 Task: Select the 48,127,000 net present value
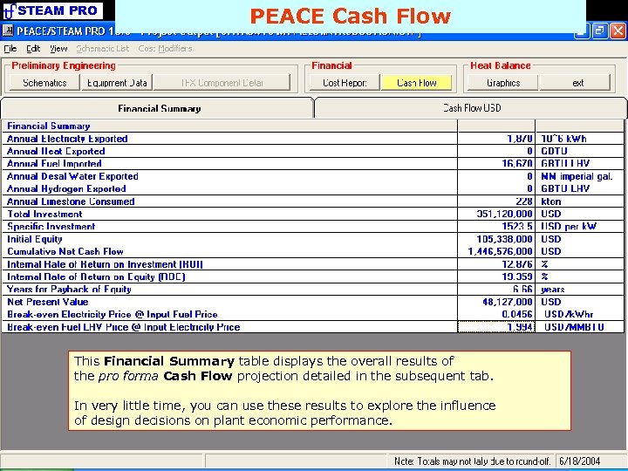pos(496,302)
